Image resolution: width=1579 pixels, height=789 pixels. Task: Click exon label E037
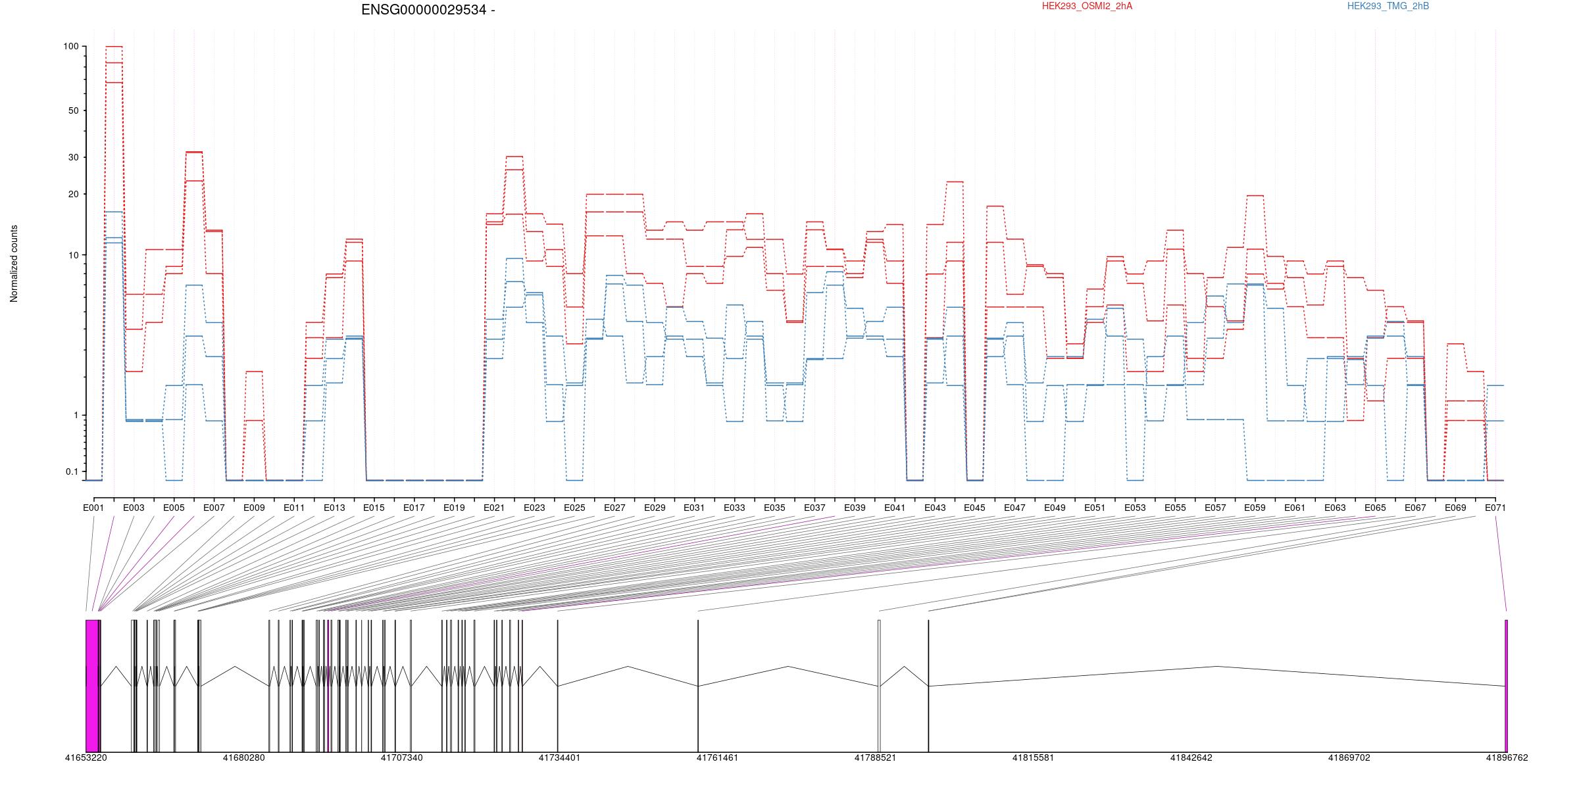(x=815, y=508)
